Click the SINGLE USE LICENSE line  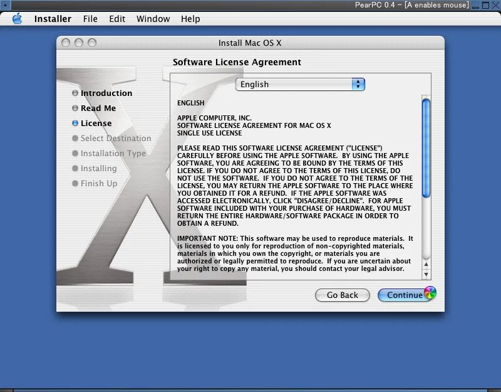209,133
